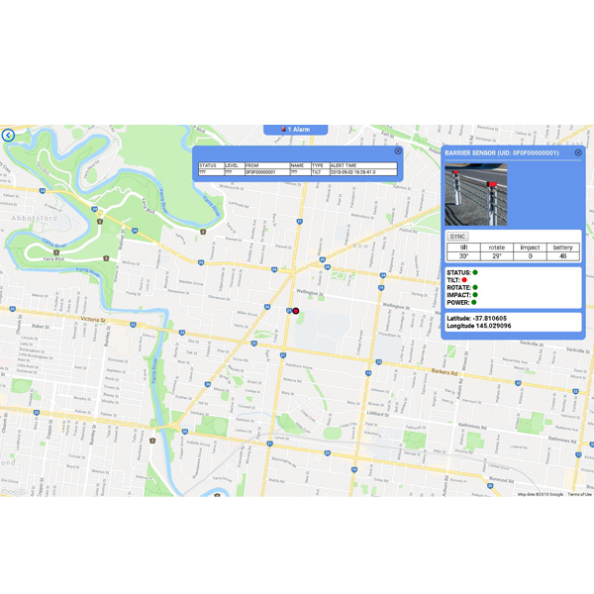Open the 1 Alarm tab

click(x=295, y=130)
